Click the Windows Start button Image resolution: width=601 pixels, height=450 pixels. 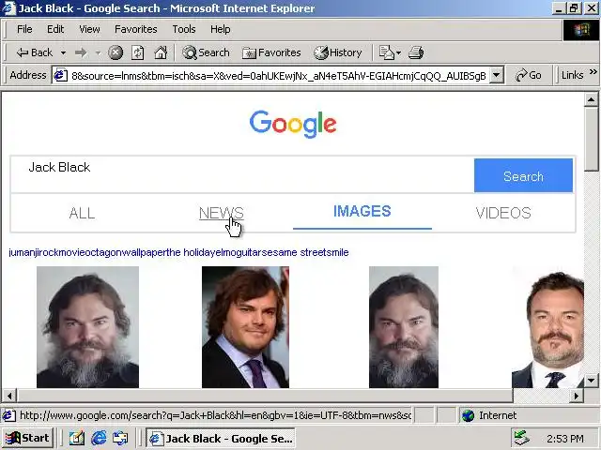click(x=27, y=438)
